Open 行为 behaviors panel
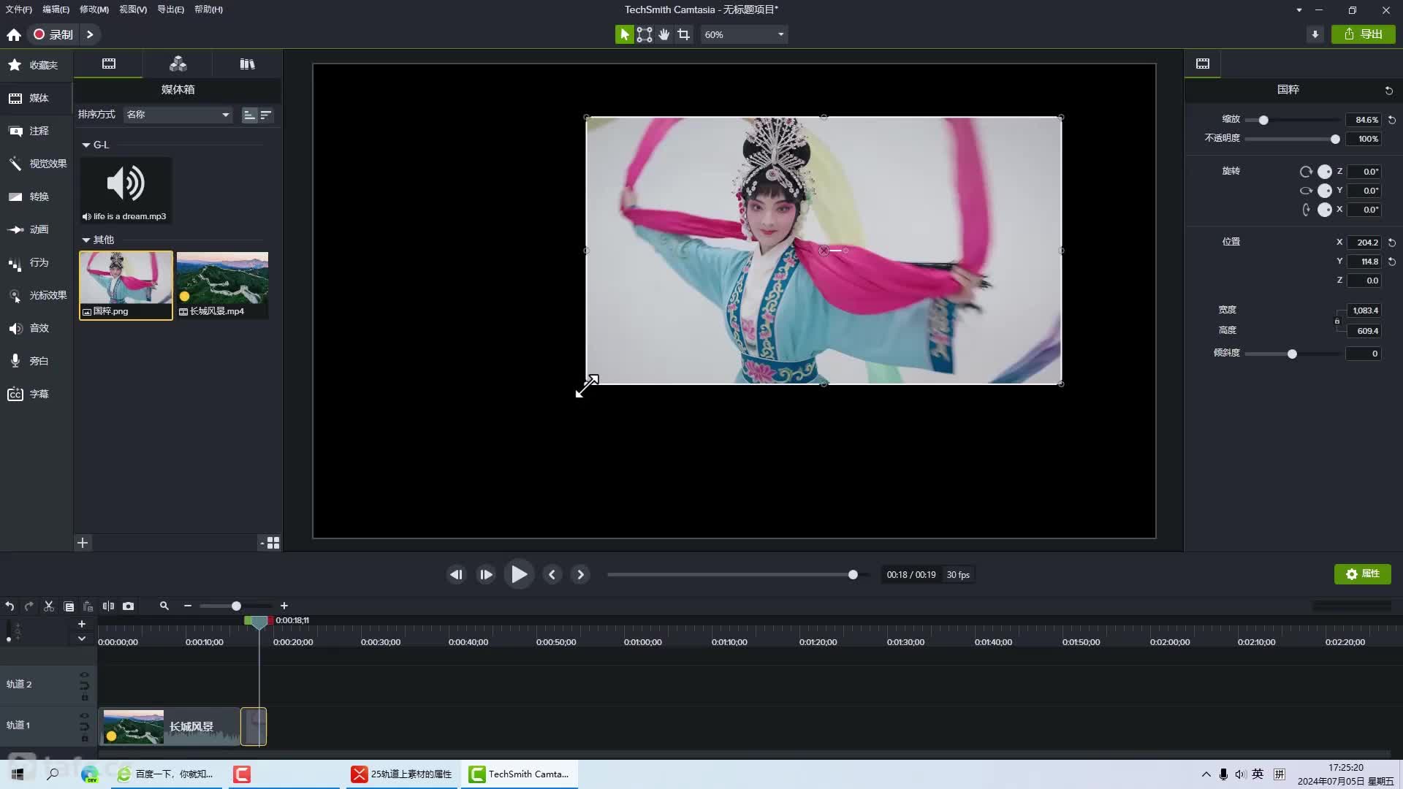 point(37,262)
